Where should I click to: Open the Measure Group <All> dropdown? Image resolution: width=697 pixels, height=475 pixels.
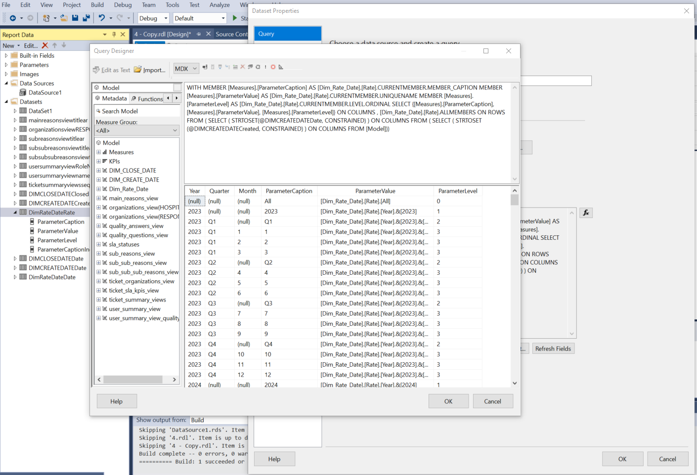tap(136, 130)
